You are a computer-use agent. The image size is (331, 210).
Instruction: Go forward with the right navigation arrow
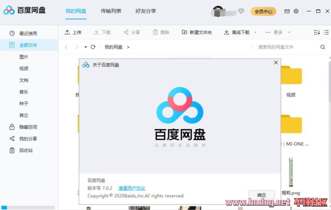coord(77,47)
